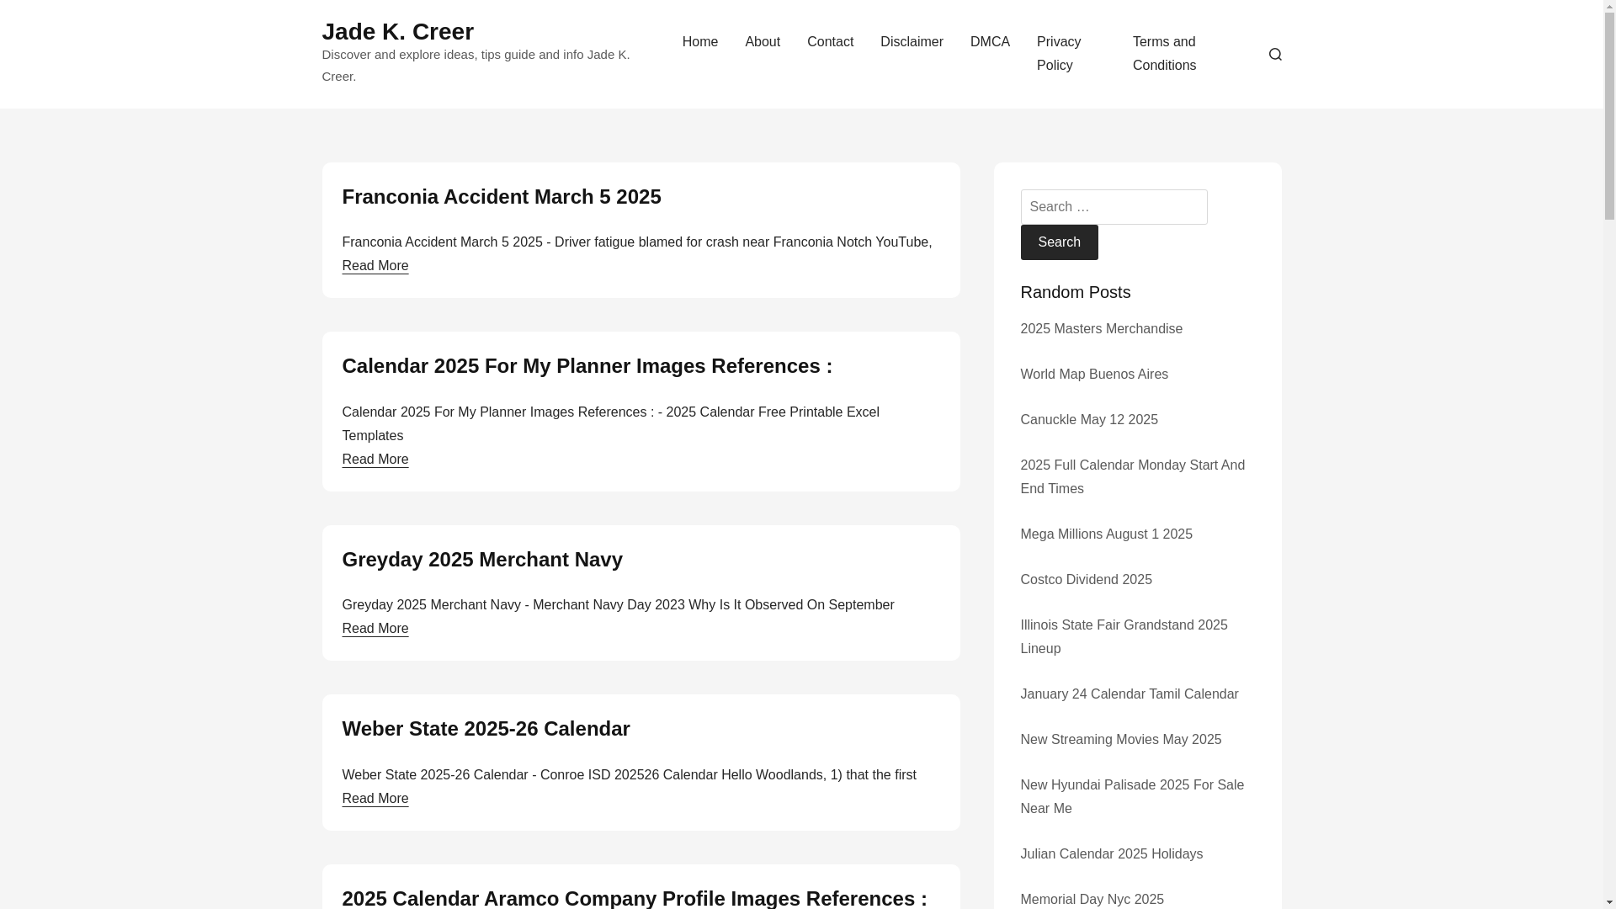Open the Franconia Accident March 5 2025 post
The image size is (1616, 909).
point(501,197)
